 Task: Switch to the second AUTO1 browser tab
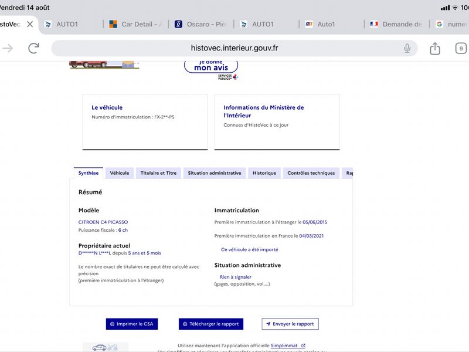pyautogui.click(x=257, y=24)
